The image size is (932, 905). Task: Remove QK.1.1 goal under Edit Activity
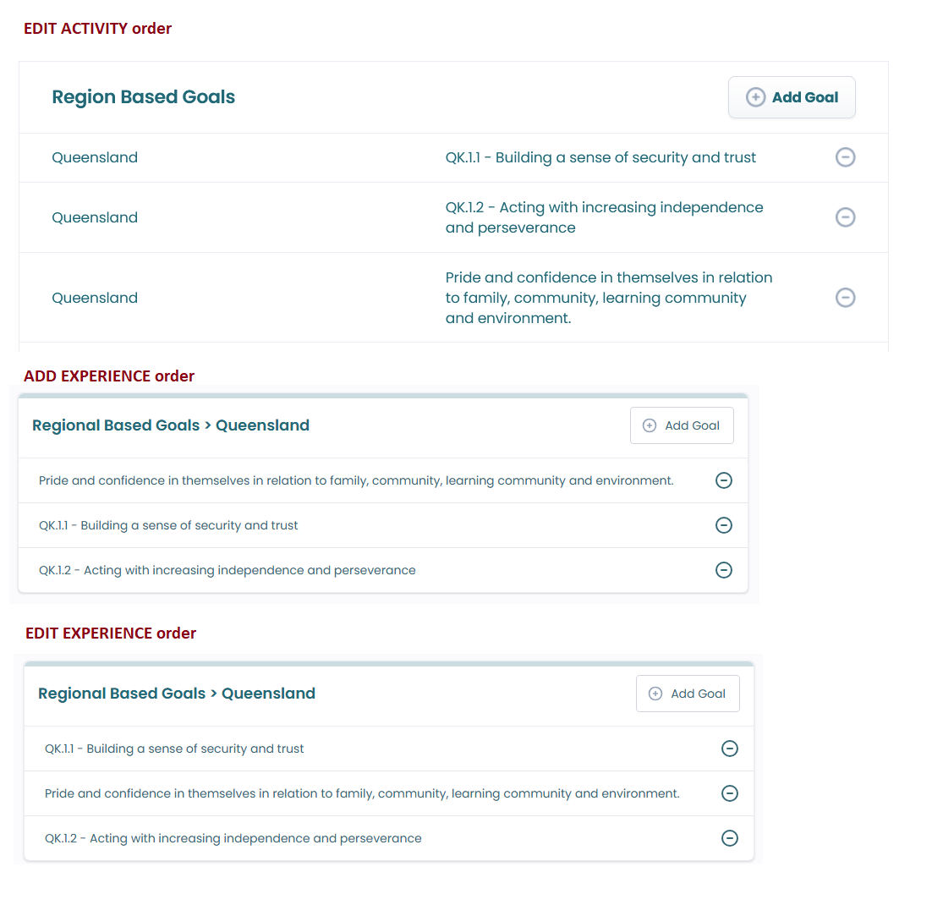pos(845,157)
